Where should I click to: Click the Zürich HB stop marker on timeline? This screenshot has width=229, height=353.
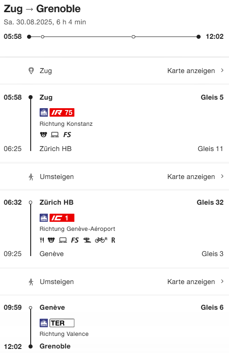(x=42, y=37)
